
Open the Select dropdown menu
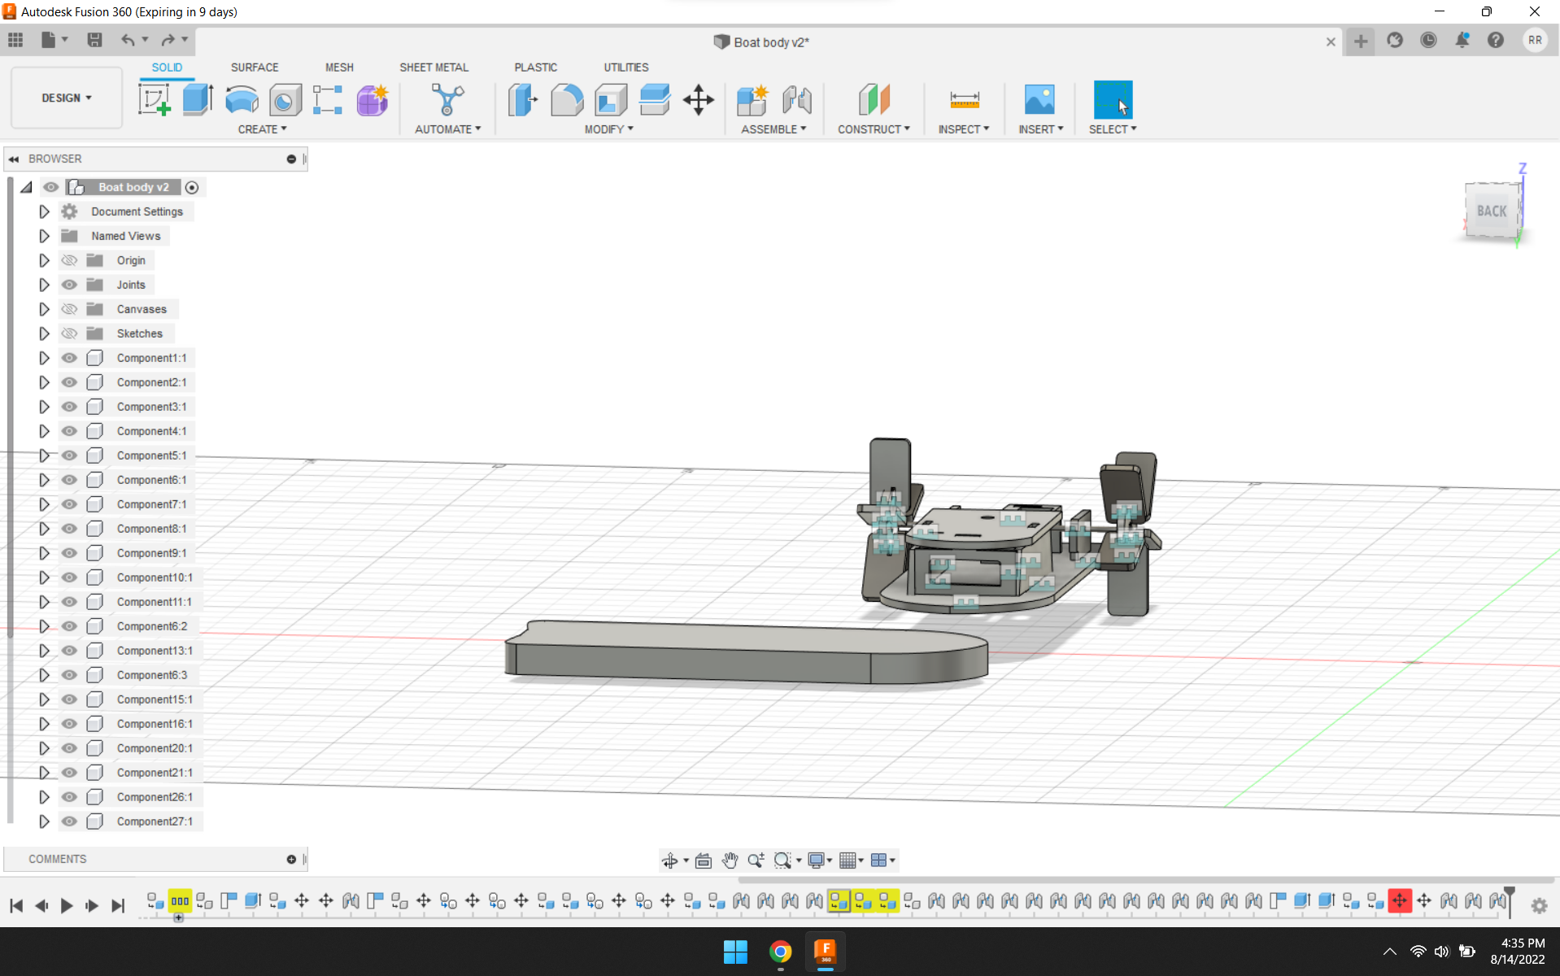pos(1113,129)
